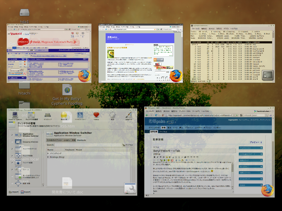
Task: Click the Import button in Beryl Settings
Action: (14, 192)
